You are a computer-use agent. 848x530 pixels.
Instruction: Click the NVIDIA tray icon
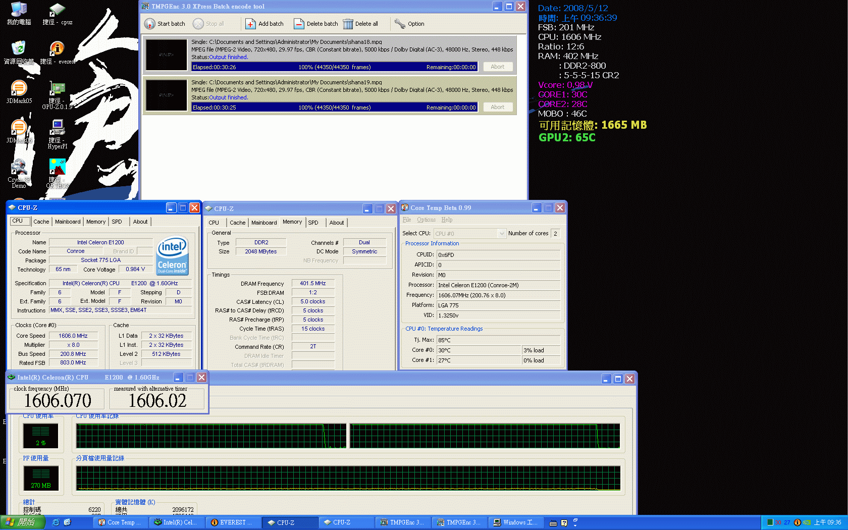coord(807,522)
